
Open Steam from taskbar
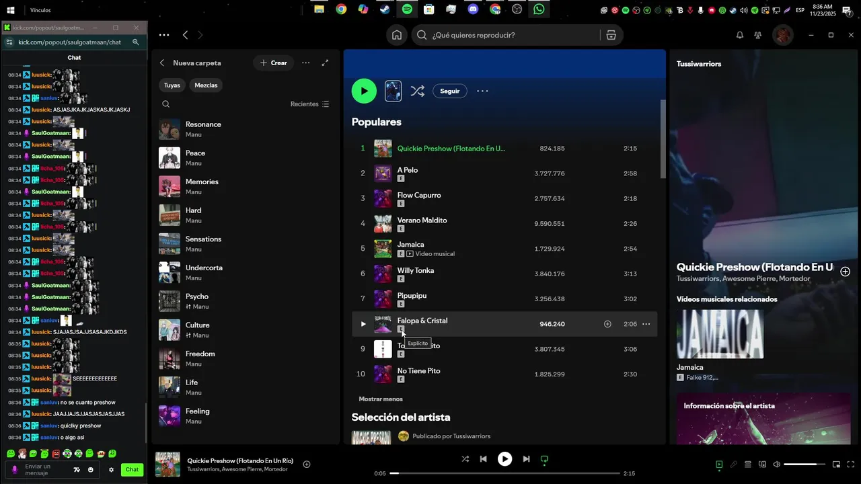(x=385, y=9)
